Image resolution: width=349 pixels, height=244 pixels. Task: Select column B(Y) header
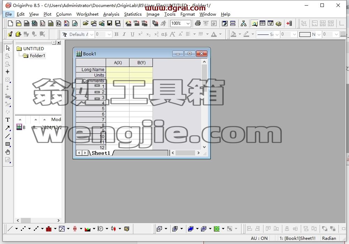pyautogui.click(x=141, y=63)
